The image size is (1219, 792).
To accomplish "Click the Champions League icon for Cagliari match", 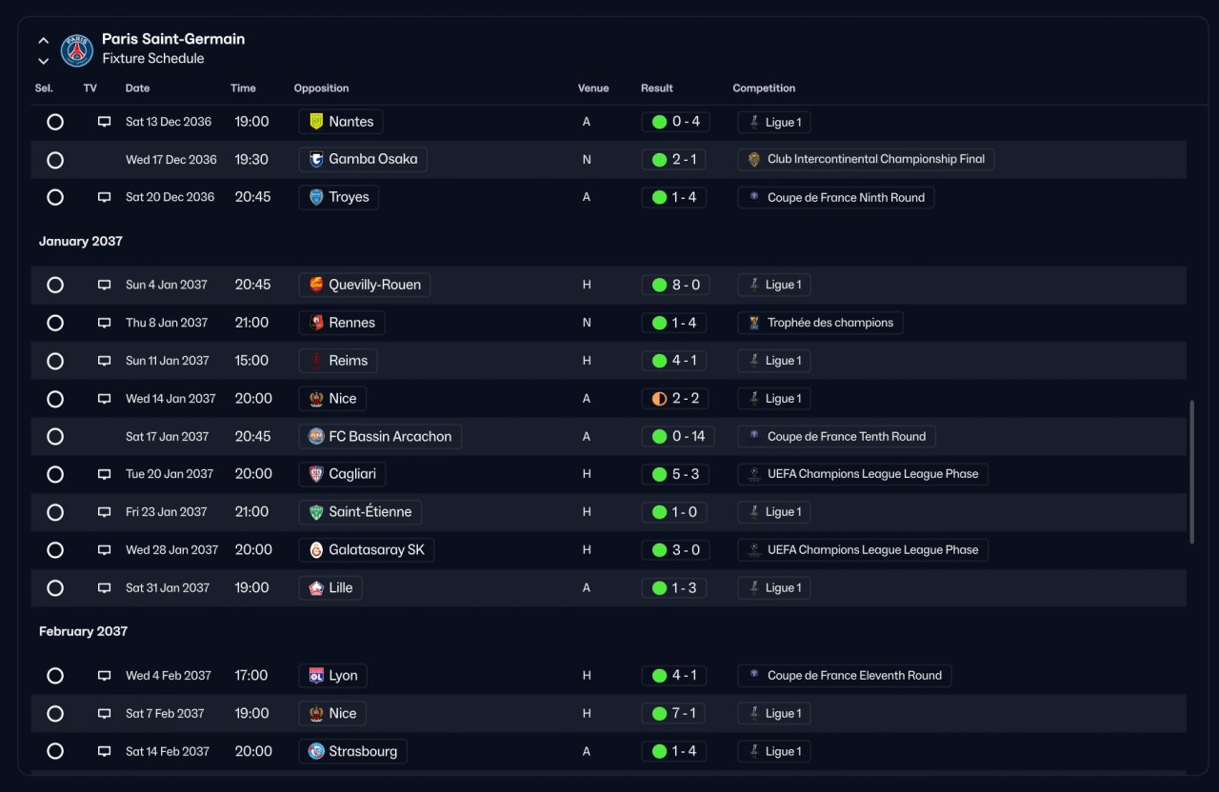I will coord(754,474).
